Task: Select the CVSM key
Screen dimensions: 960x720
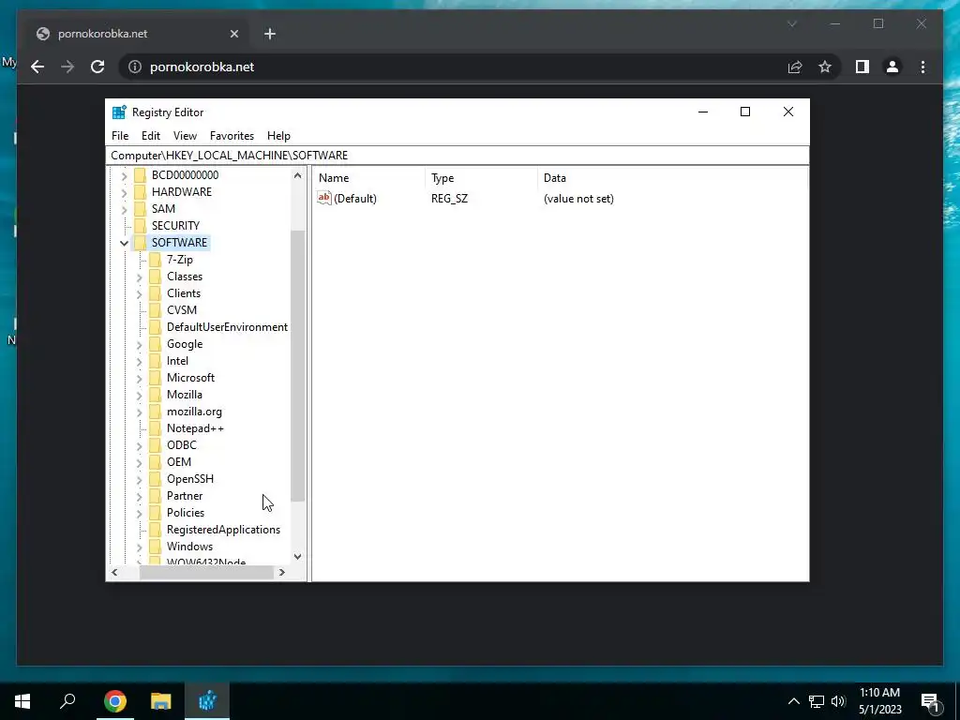Action: (x=181, y=309)
